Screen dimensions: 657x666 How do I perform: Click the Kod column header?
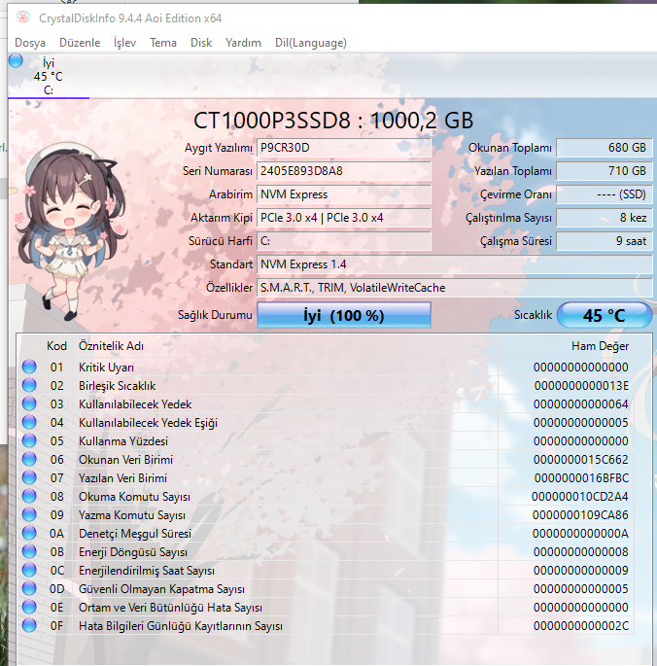57,346
